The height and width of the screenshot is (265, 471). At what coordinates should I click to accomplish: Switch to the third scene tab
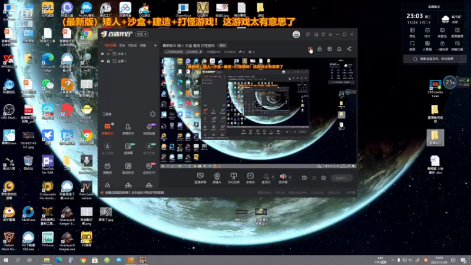(x=132, y=45)
